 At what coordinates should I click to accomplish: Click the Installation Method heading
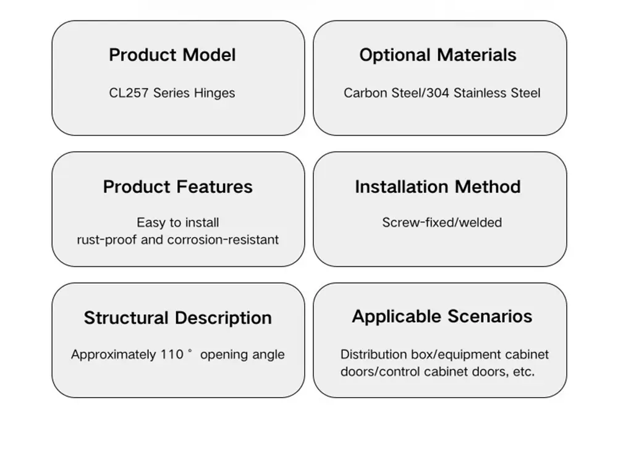[x=438, y=187]
